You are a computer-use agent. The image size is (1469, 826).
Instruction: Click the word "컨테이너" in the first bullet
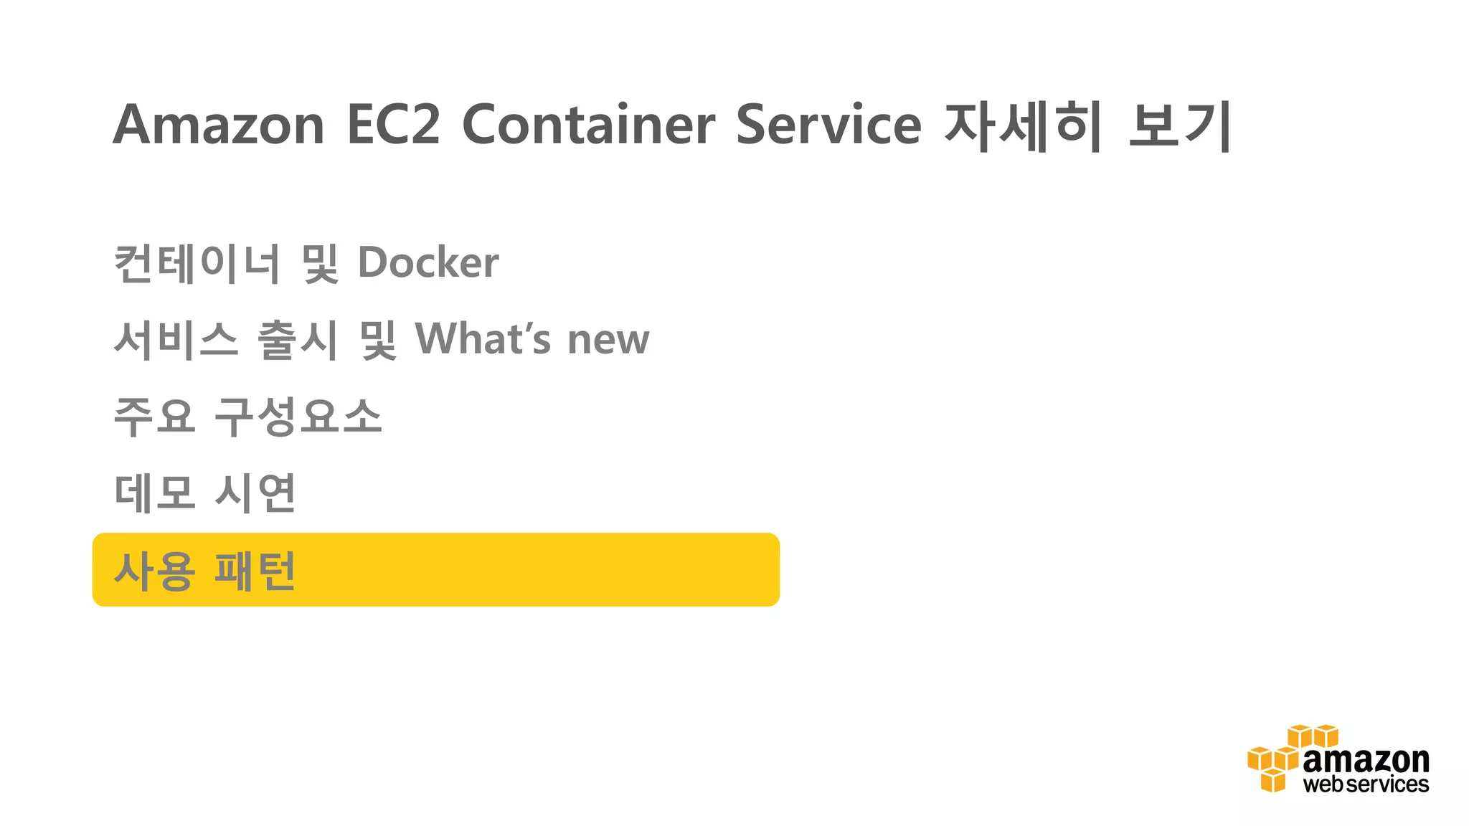(x=197, y=262)
